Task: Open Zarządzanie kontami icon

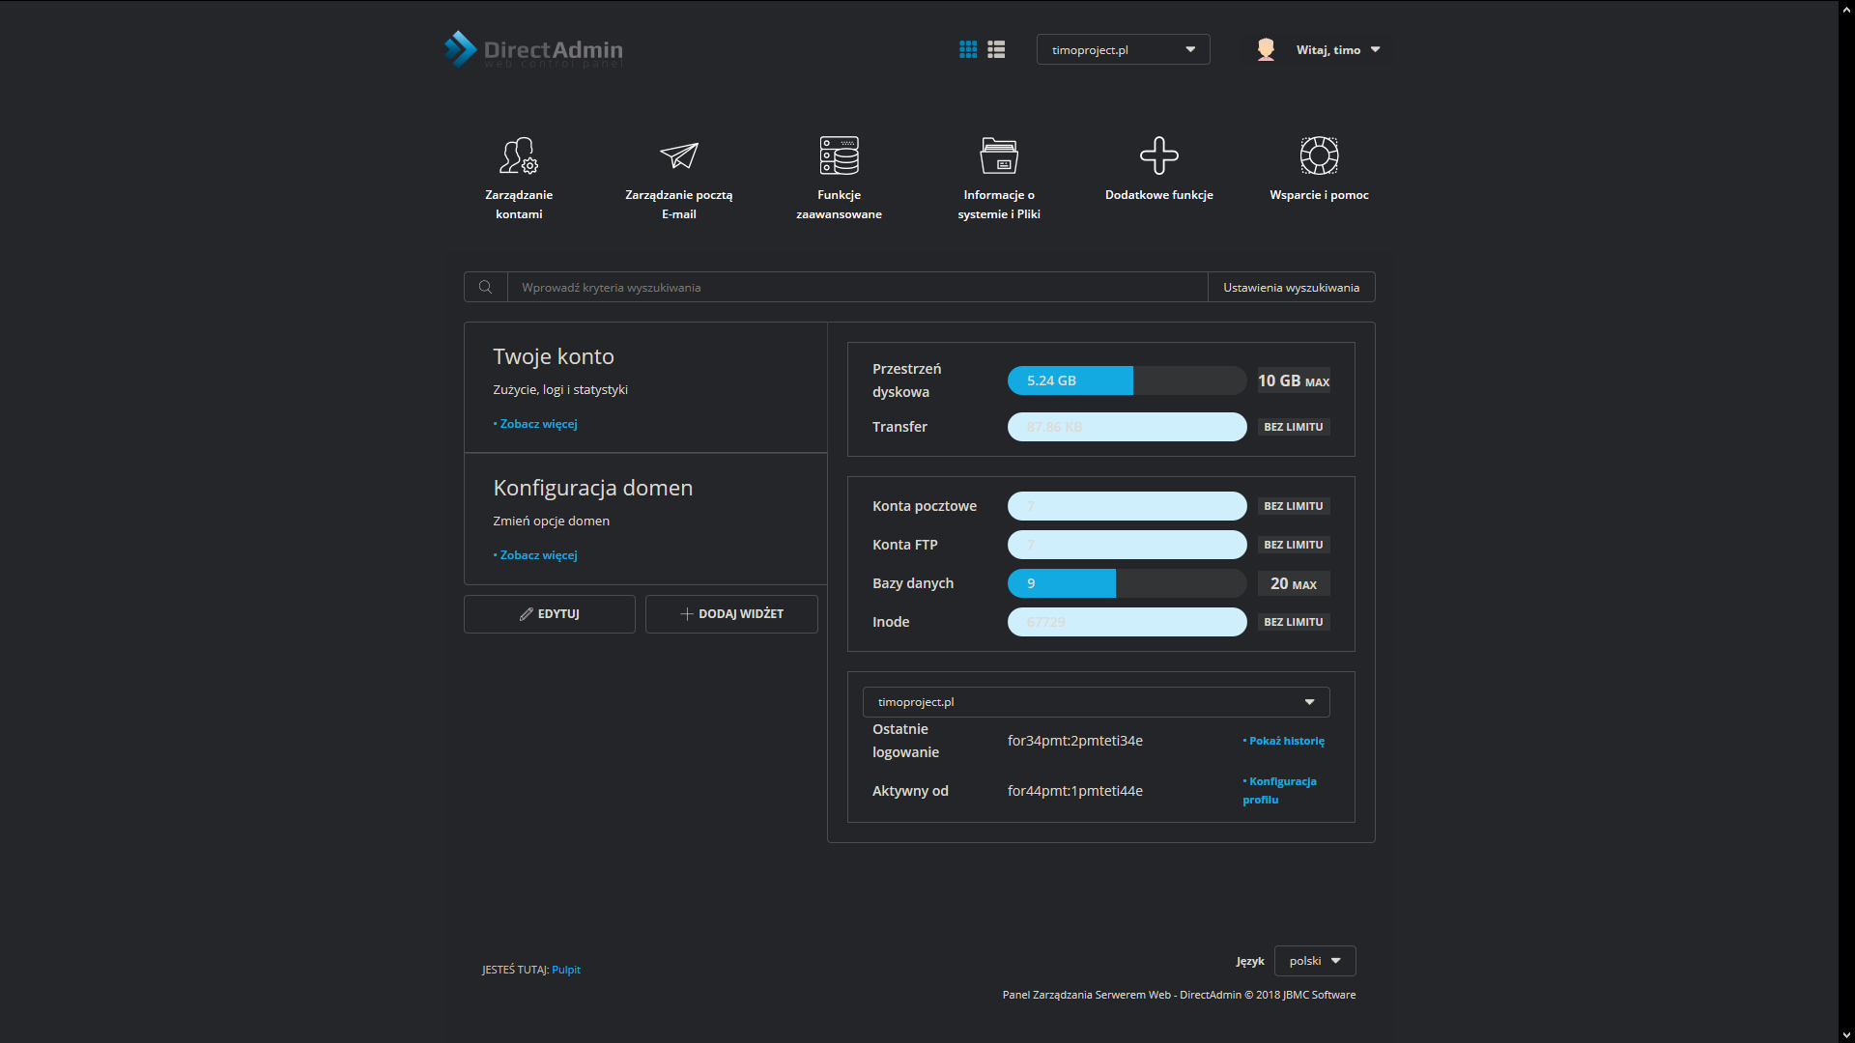Action: tap(519, 156)
